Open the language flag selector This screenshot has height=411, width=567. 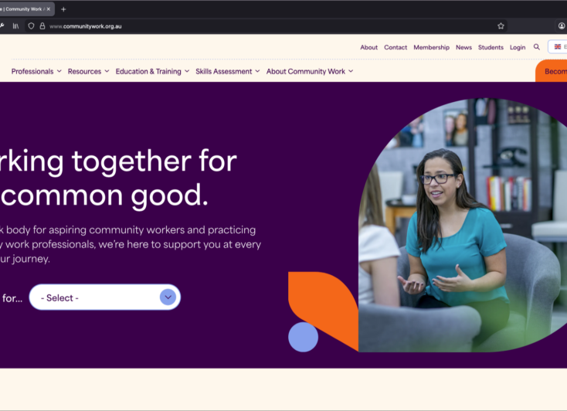click(x=558, y=46)
